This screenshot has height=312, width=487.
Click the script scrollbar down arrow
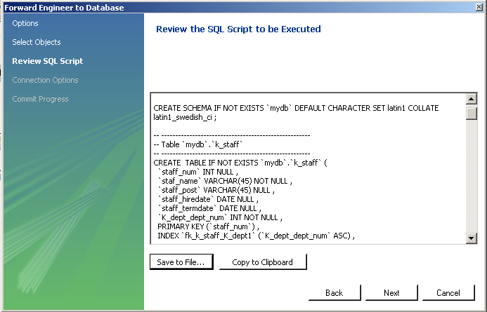coord(472,238)
